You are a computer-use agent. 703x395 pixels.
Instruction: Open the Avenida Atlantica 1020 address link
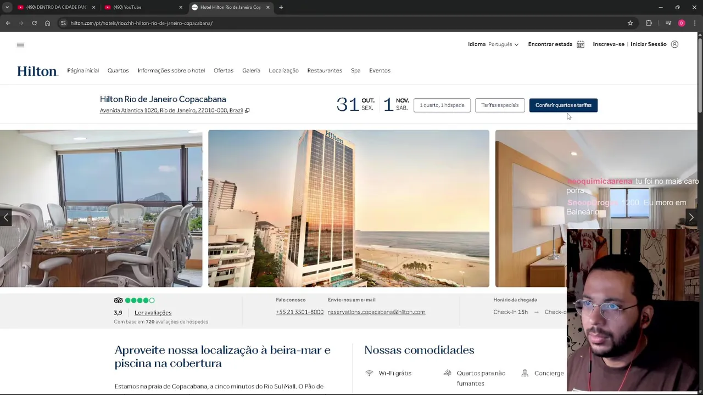click(171, 111)
